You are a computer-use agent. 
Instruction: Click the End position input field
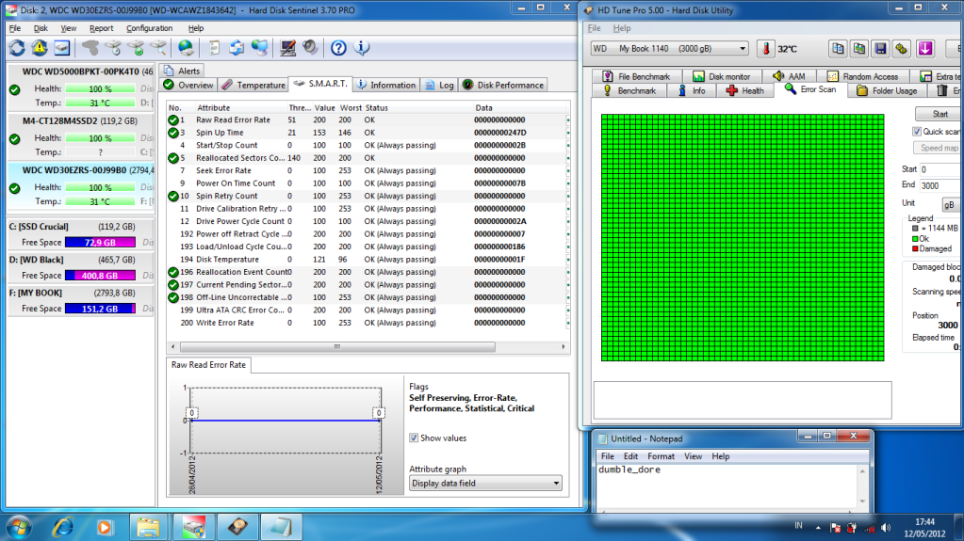tap(941, 185)
